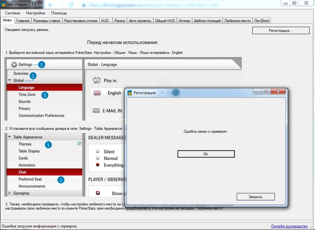The image size is (315, 230).
Task: Click the Регистрация dialog star icon
Action: [130, 92]
